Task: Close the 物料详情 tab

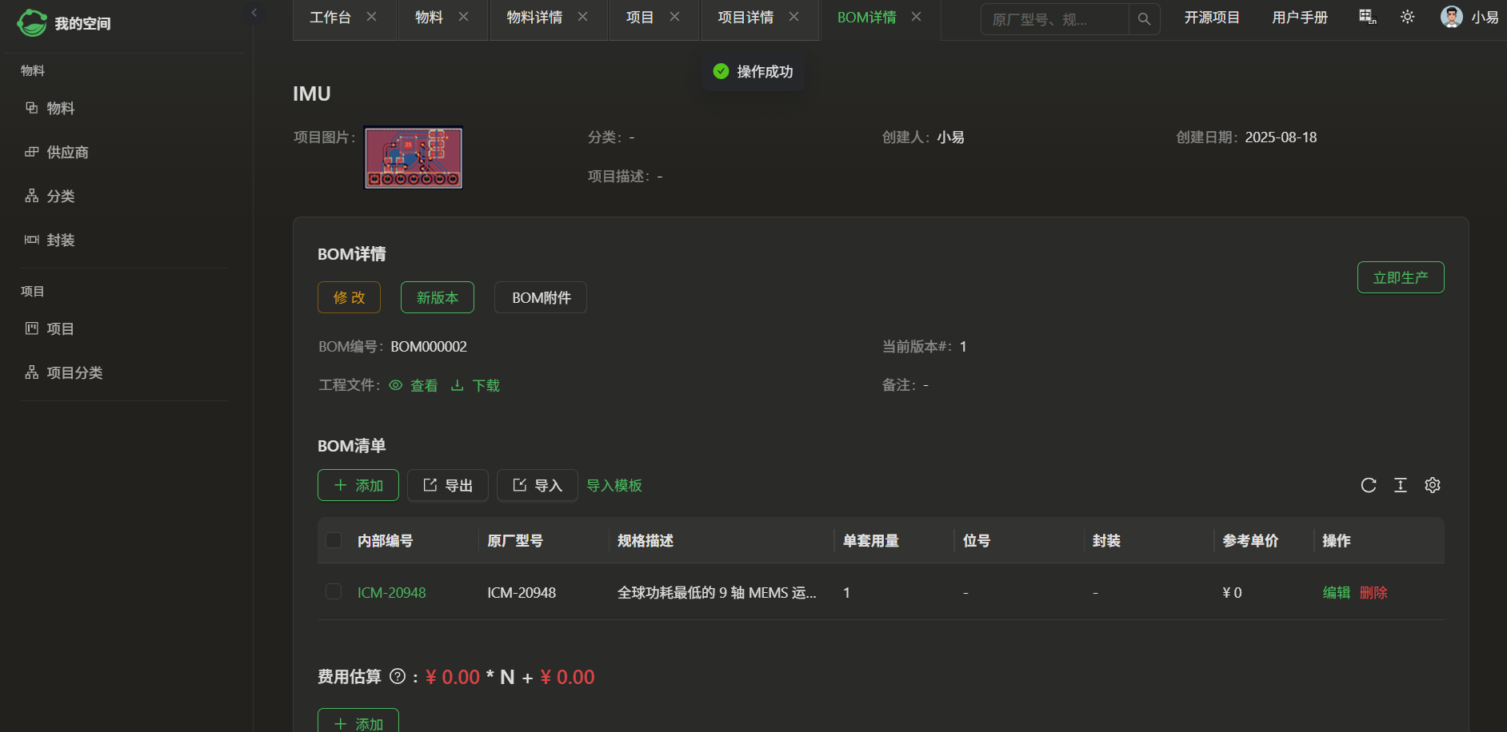Action: 583,17
